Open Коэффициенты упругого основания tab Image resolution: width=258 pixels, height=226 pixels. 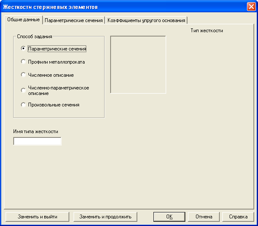pos(146,20)
